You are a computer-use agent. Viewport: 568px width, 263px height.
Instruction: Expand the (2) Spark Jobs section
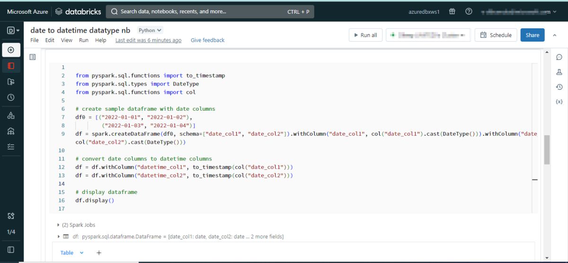tap(76, 225)
